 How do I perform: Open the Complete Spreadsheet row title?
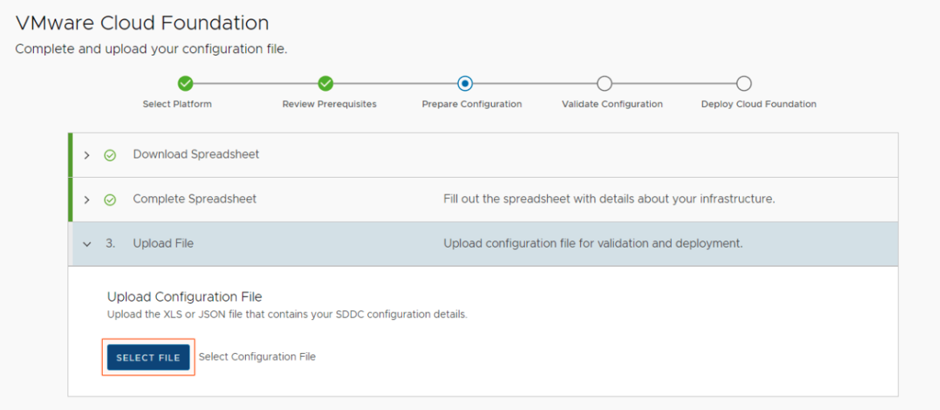click(195, 199)
